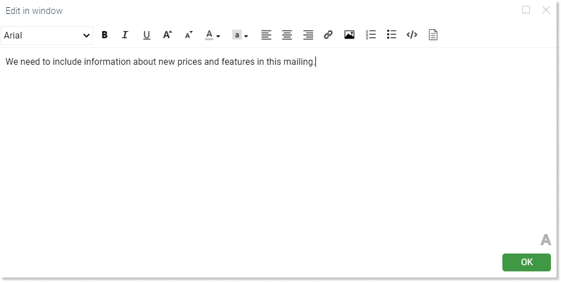Apply the current text color

point(209,35)
